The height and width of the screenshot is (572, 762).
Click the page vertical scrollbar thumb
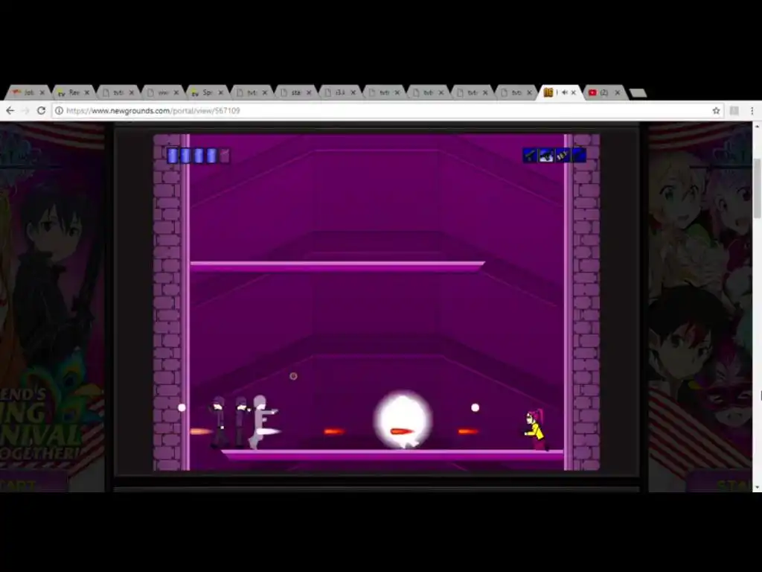(757, 188)
